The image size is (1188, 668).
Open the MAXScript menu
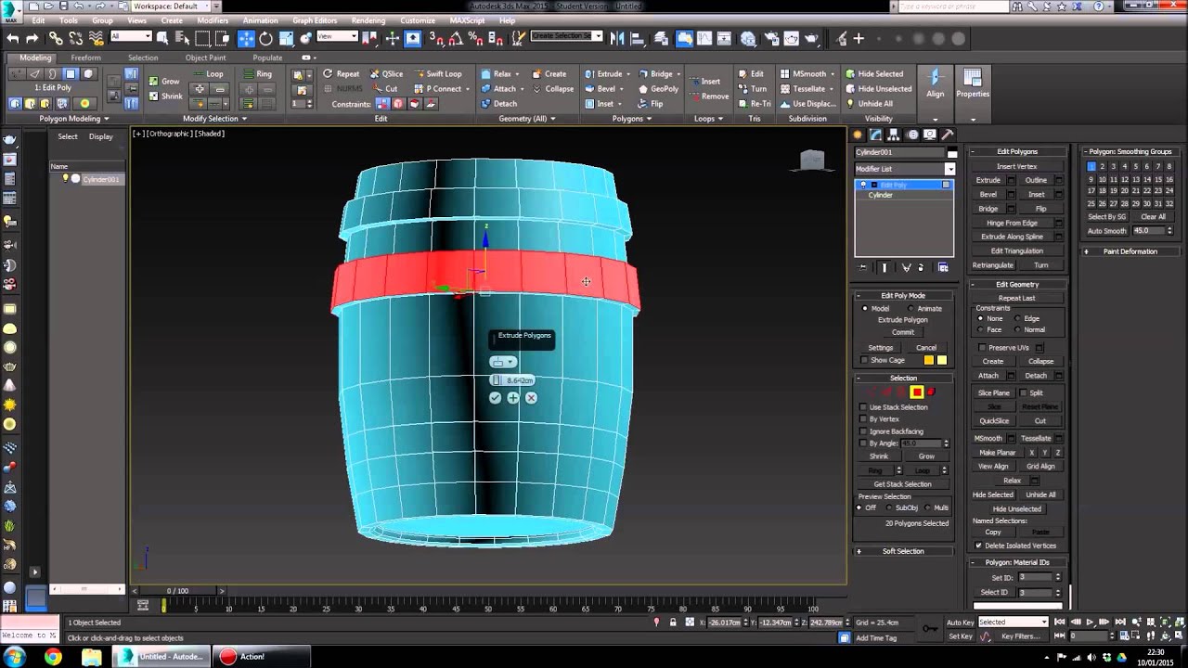tap(468, 20)
